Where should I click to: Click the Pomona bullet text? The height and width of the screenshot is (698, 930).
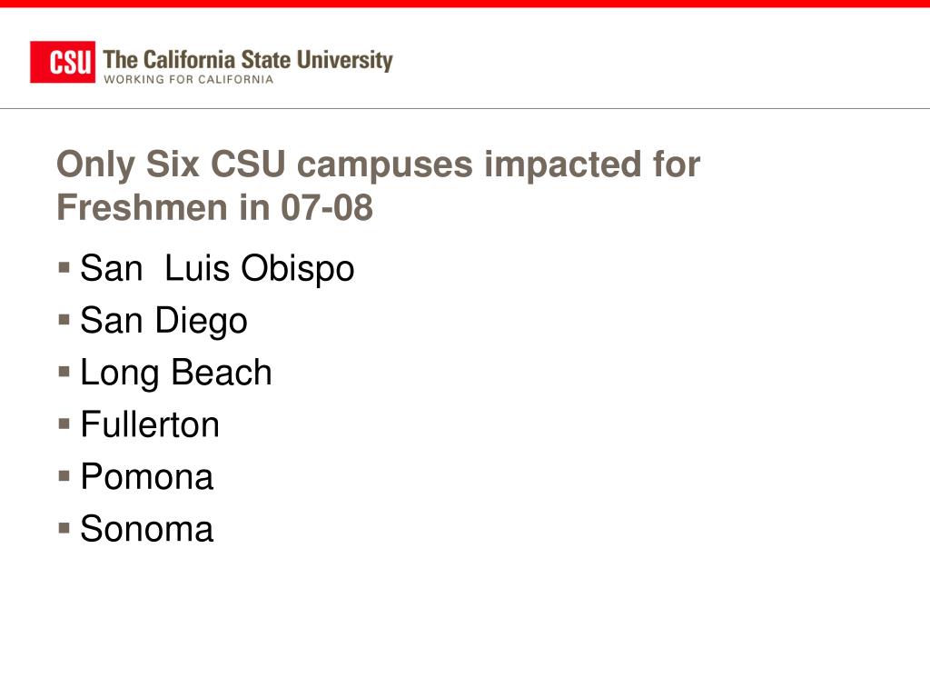click(146, 476)
